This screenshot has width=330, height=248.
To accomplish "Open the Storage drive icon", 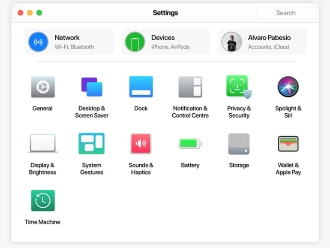I will click(239, 144).
